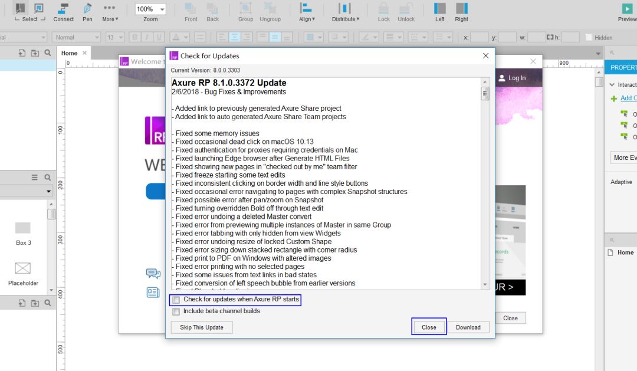Viewport: 637px width, 371px height.
Task: Enable Check for updates when Axure RP starts
Action: click(176, 300)
